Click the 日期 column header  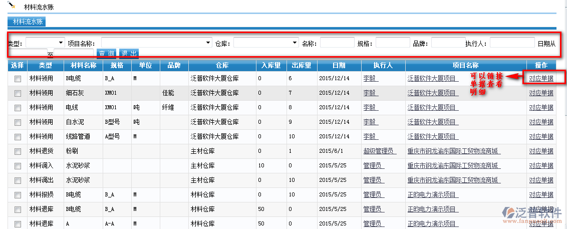click(339, 65)
